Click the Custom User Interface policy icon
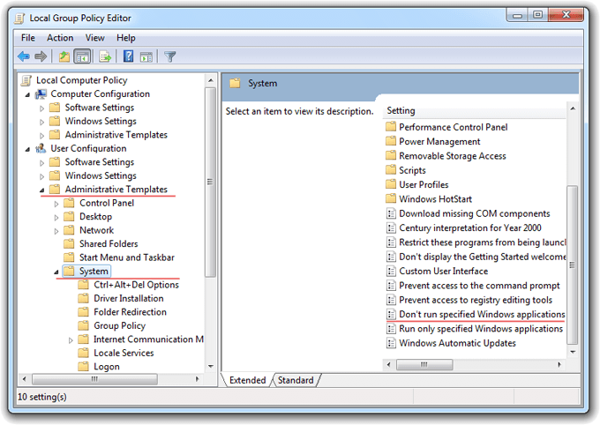 click(x=391, y=272)
